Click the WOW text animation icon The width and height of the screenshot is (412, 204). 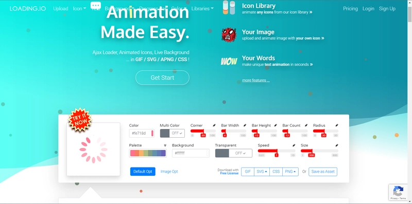tap(229, 61)
